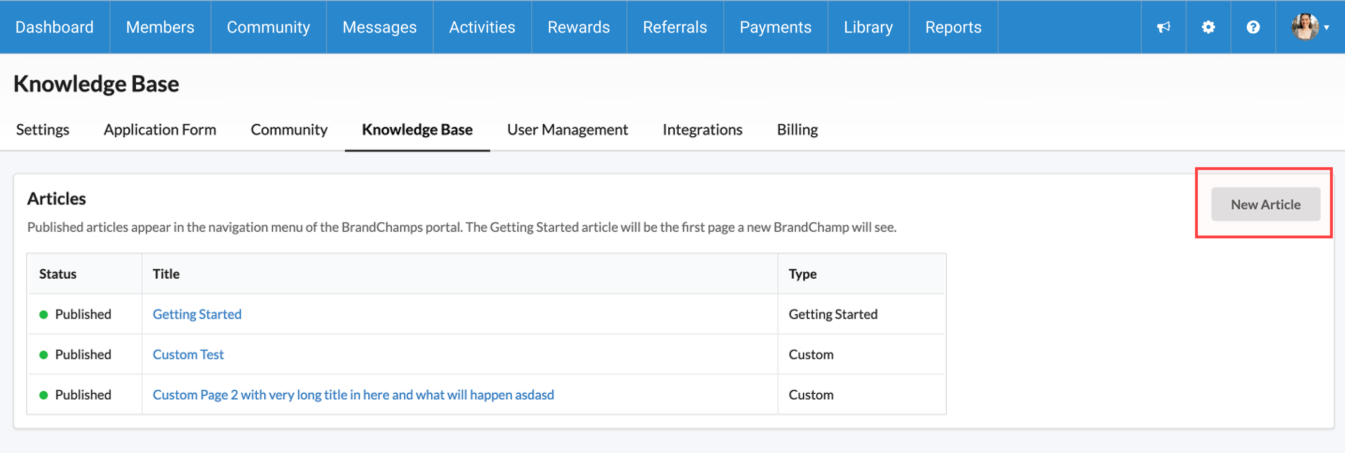Select the User Management tab

567,129
